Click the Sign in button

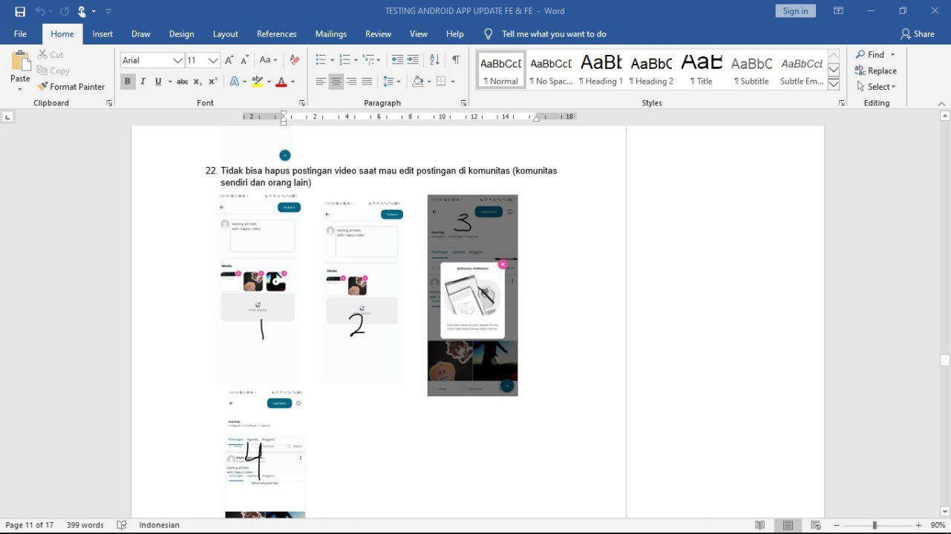[x=795, y=11]
